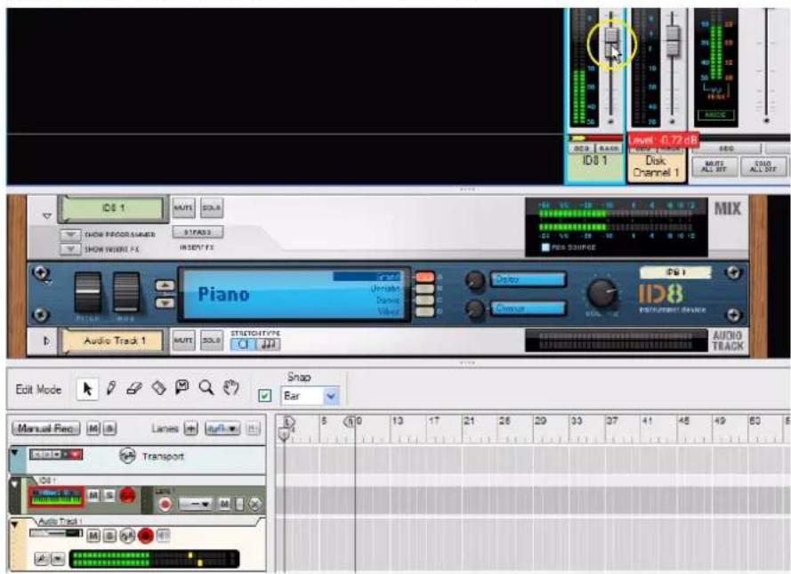Viewport: 791px width, 574px height.
Task: Click the Solo All Off button
Action: (763, 166)
